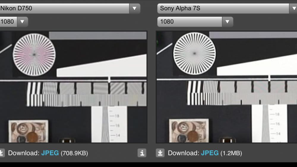Open the info icon beside the 708.9KB download
Screen dimensions: 297x167
click(142, 153)
